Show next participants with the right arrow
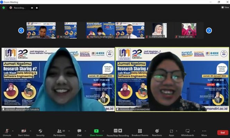Screen dimensions: 230x138 tap(209, 30)
